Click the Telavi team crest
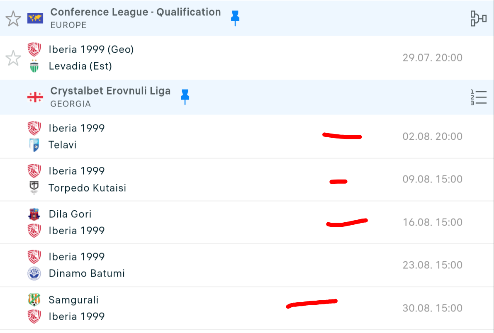 pyautogui.click(x=34, y=145)
